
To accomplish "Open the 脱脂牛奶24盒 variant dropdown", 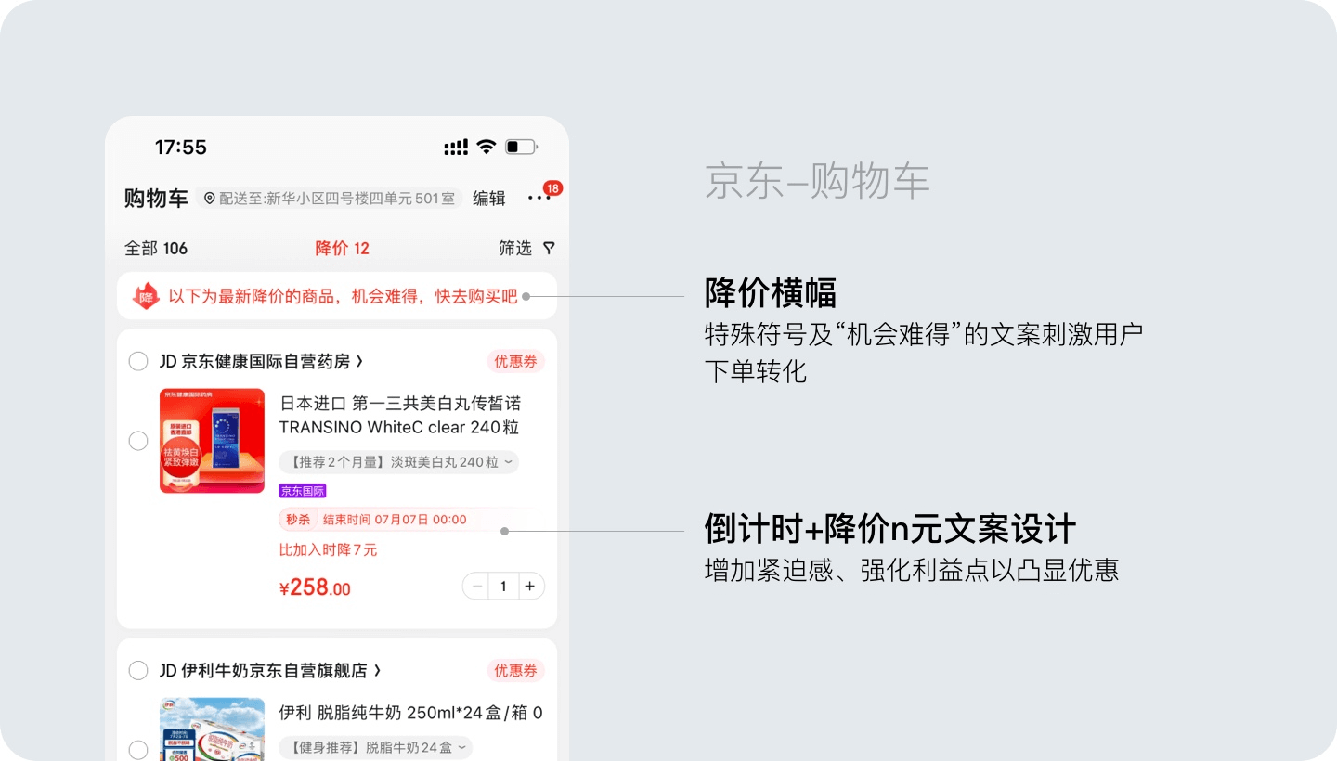I will point(375,747).
